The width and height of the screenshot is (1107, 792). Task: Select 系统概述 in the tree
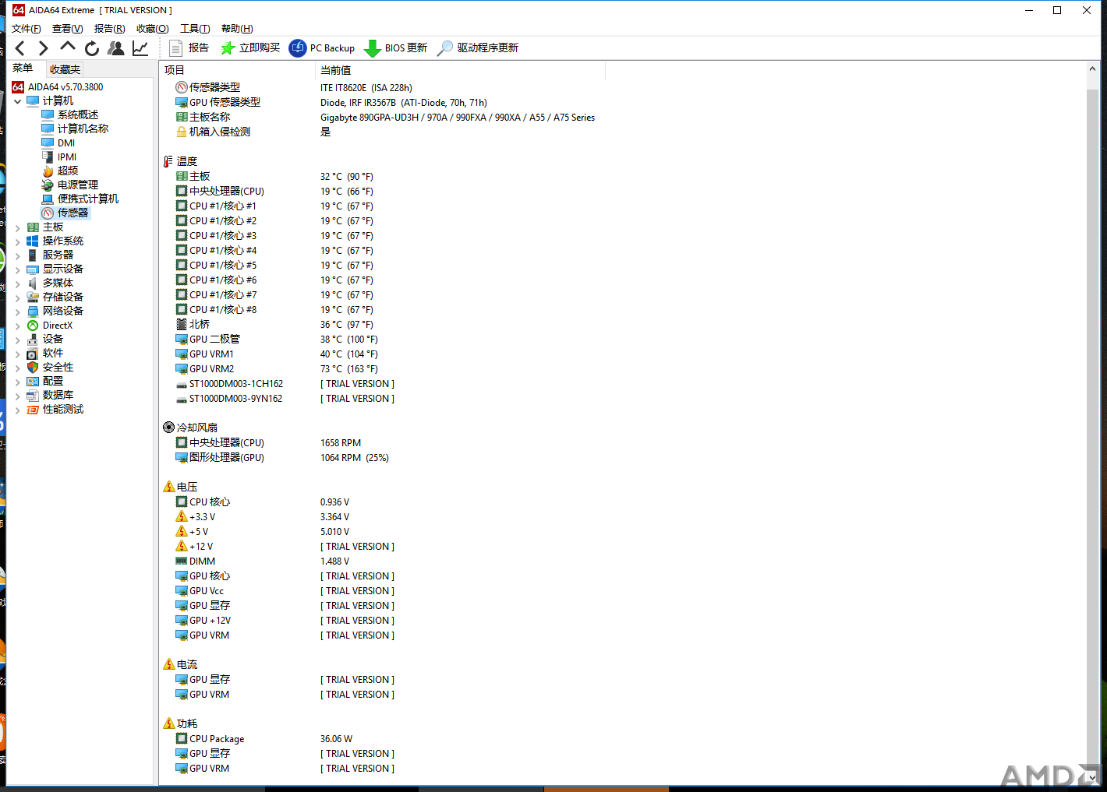pyautogui.click(x=77, y=115)
